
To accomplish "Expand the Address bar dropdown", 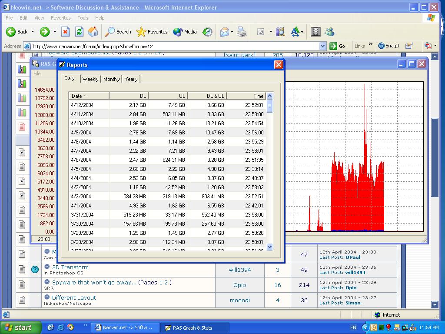I will [322, 46].
